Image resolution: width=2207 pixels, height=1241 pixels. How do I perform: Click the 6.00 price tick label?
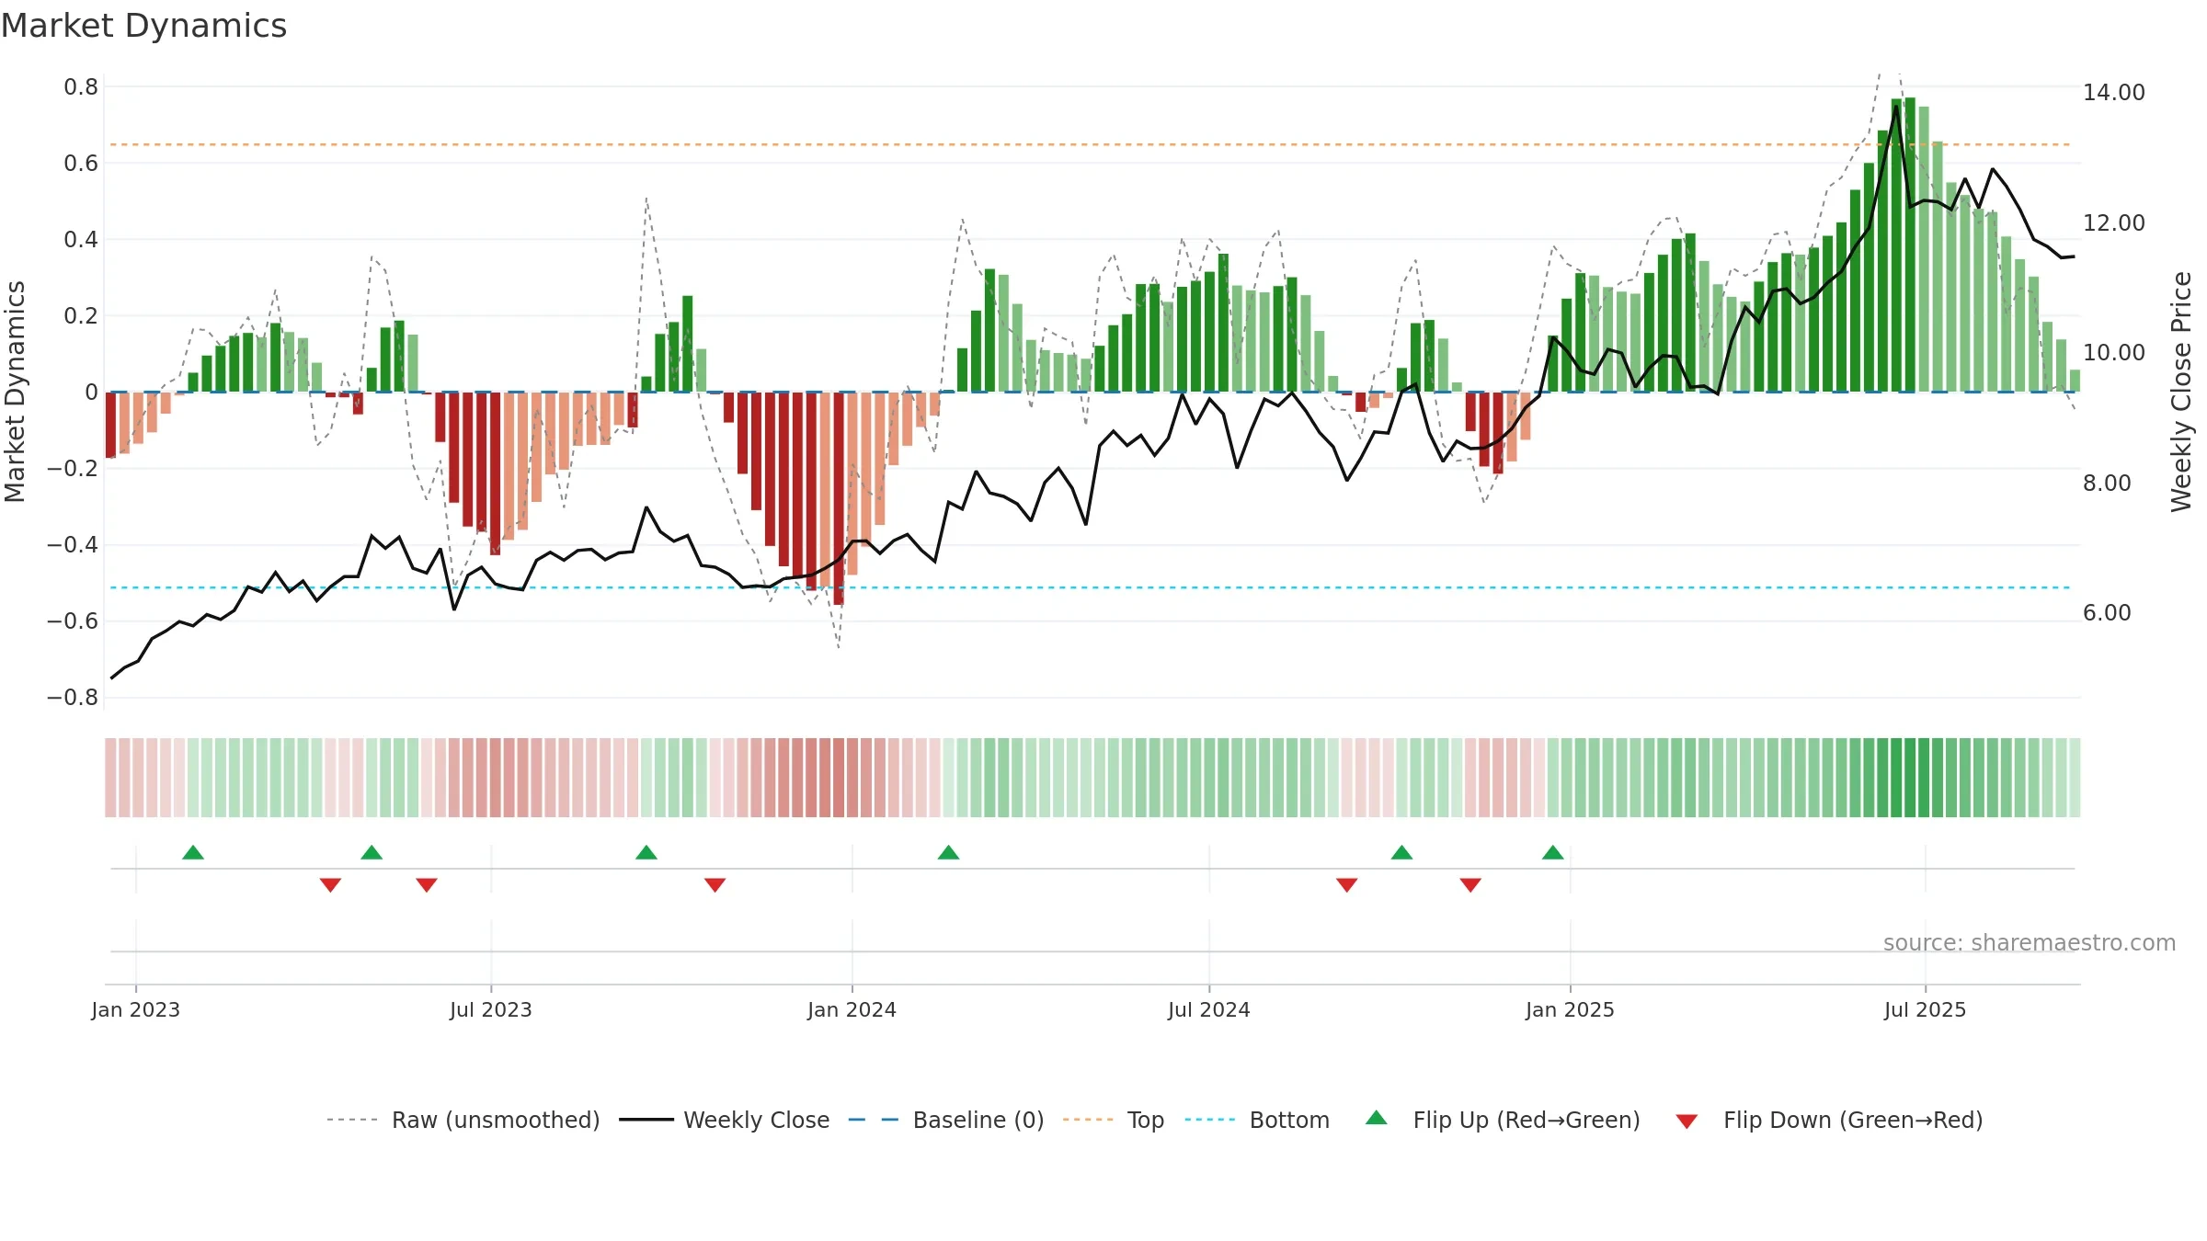[x=2108, y=613]
